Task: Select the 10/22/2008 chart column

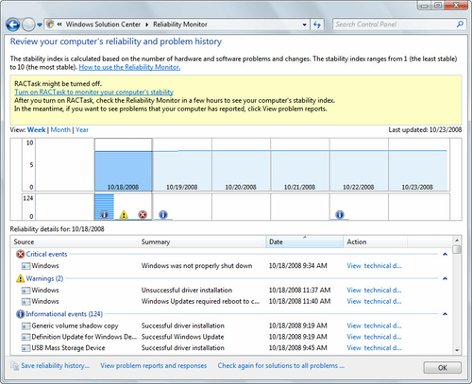Action: pos(359,165)
